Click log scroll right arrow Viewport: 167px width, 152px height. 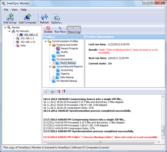(x=159, y=142)
